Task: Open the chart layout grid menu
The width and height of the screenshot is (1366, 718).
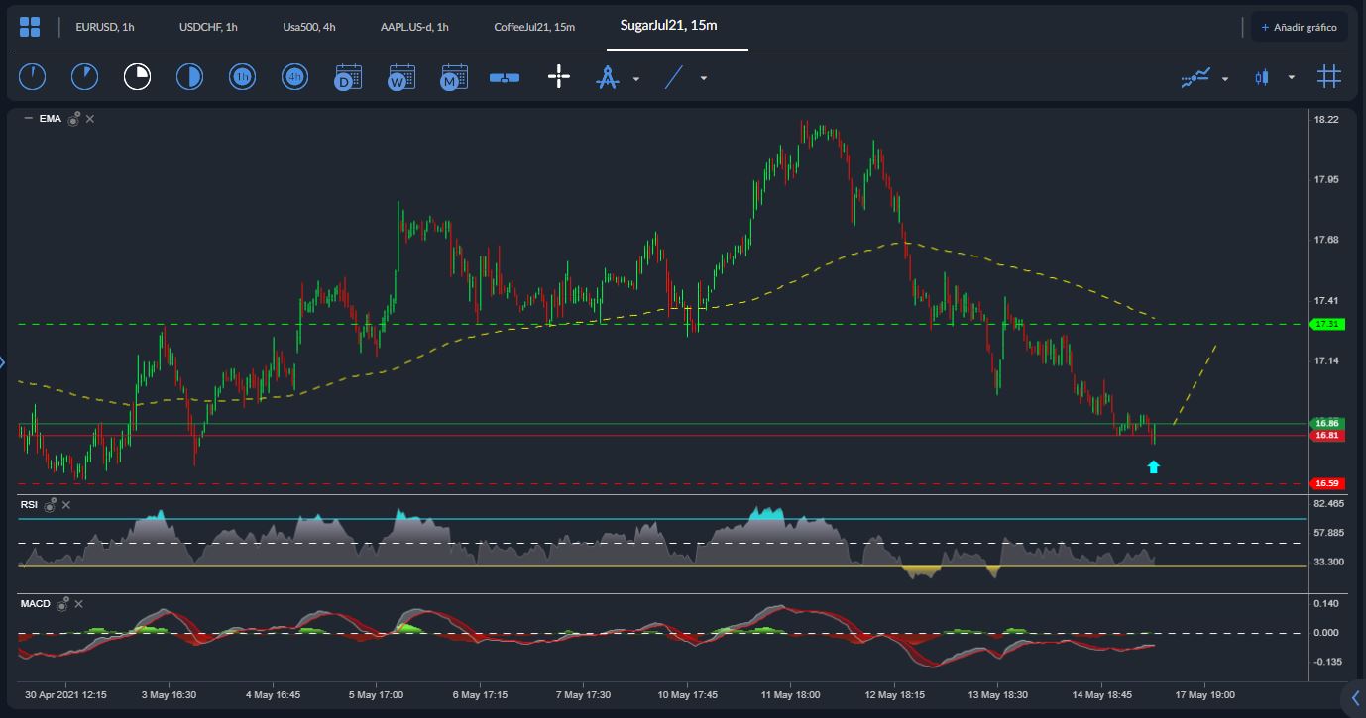Action: pos(30,27)
